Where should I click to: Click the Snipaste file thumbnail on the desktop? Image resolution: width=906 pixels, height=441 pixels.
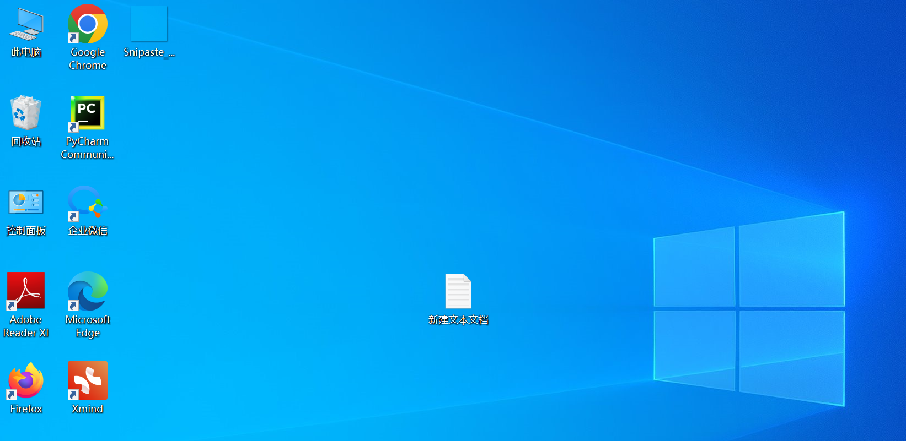pyautogui.click(x=149, y=24)
